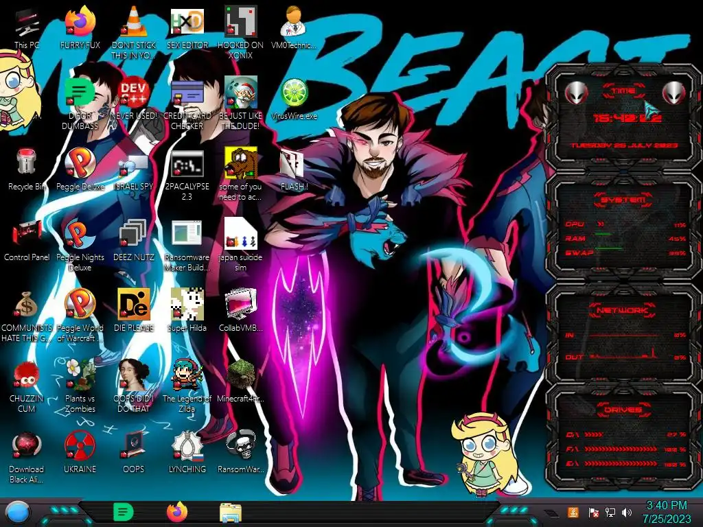703x527 pixels.
Task: Open VirusWire.exe lime icon
Action: click(x=294, y=99)
